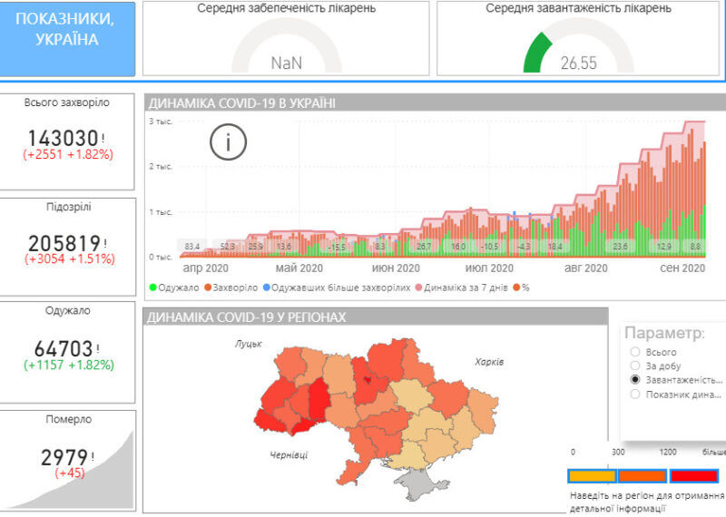Click the '(+3054 +1.51%)' suspected change text
Viewport: 726px width, 517px height.
click(70, 259)
